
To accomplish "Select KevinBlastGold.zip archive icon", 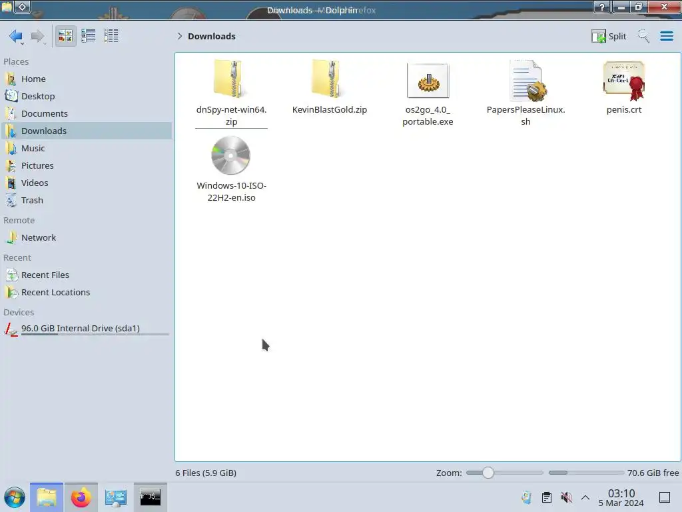I will coord(329,79).
